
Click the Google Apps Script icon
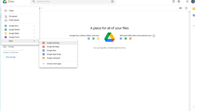[43, 54]
